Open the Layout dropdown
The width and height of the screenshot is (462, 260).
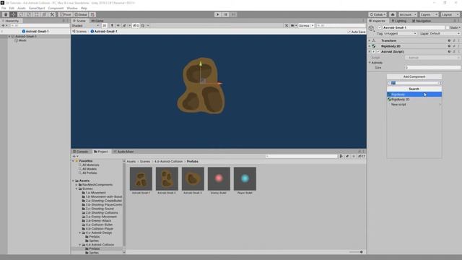pos(450,14)
